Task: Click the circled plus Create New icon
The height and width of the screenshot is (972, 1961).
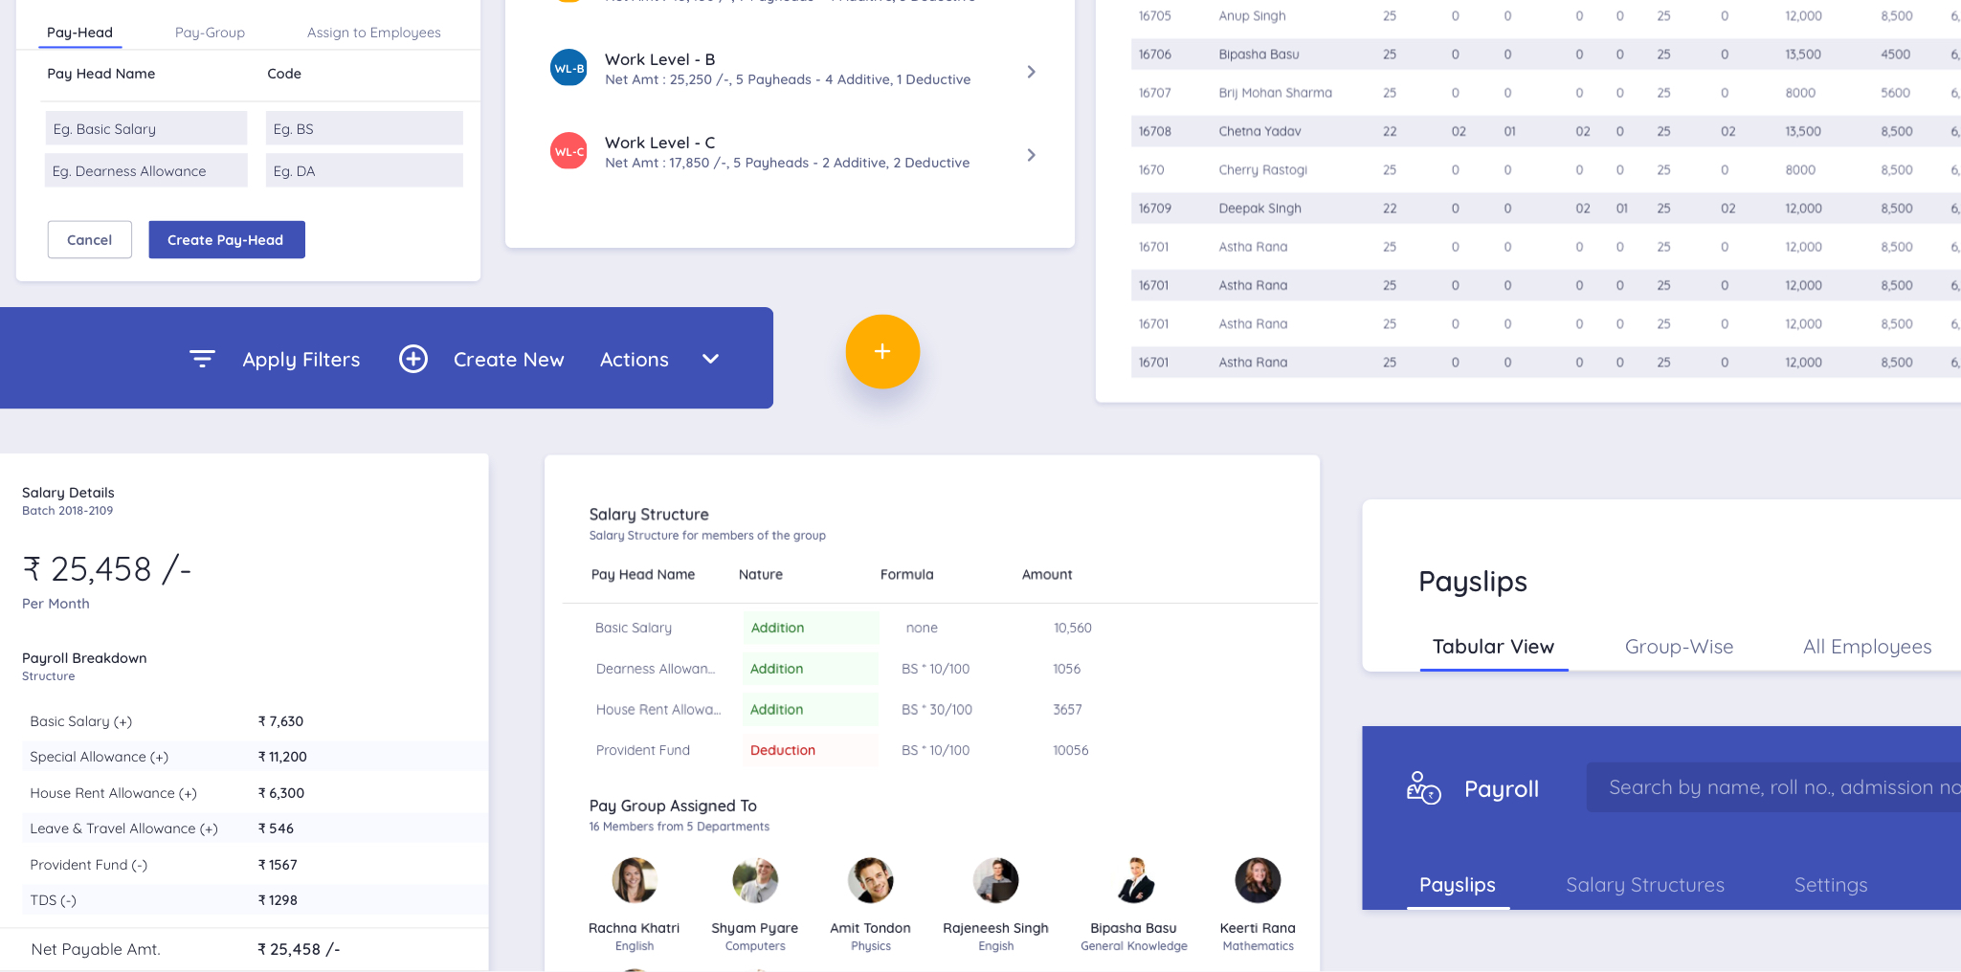Action: pos(413,359)
